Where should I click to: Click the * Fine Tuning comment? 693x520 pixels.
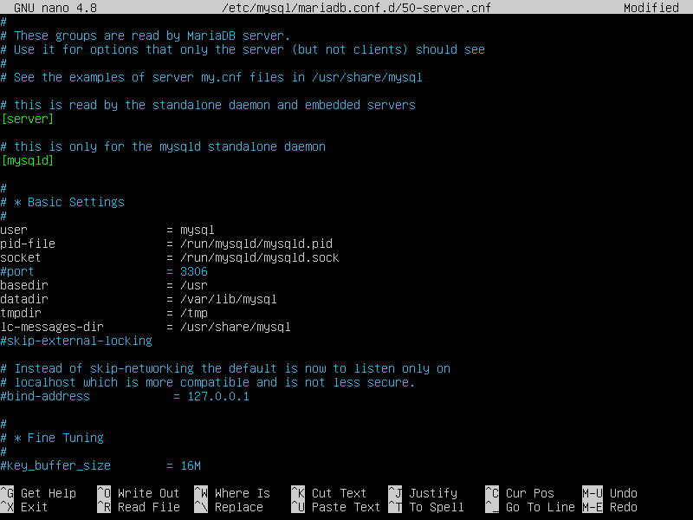(52, 438)
